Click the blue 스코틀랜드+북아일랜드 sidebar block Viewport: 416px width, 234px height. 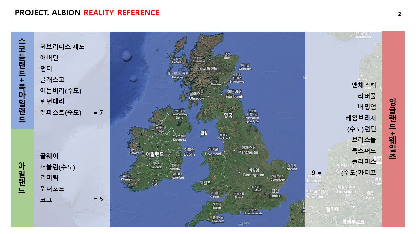coord(22,80)
